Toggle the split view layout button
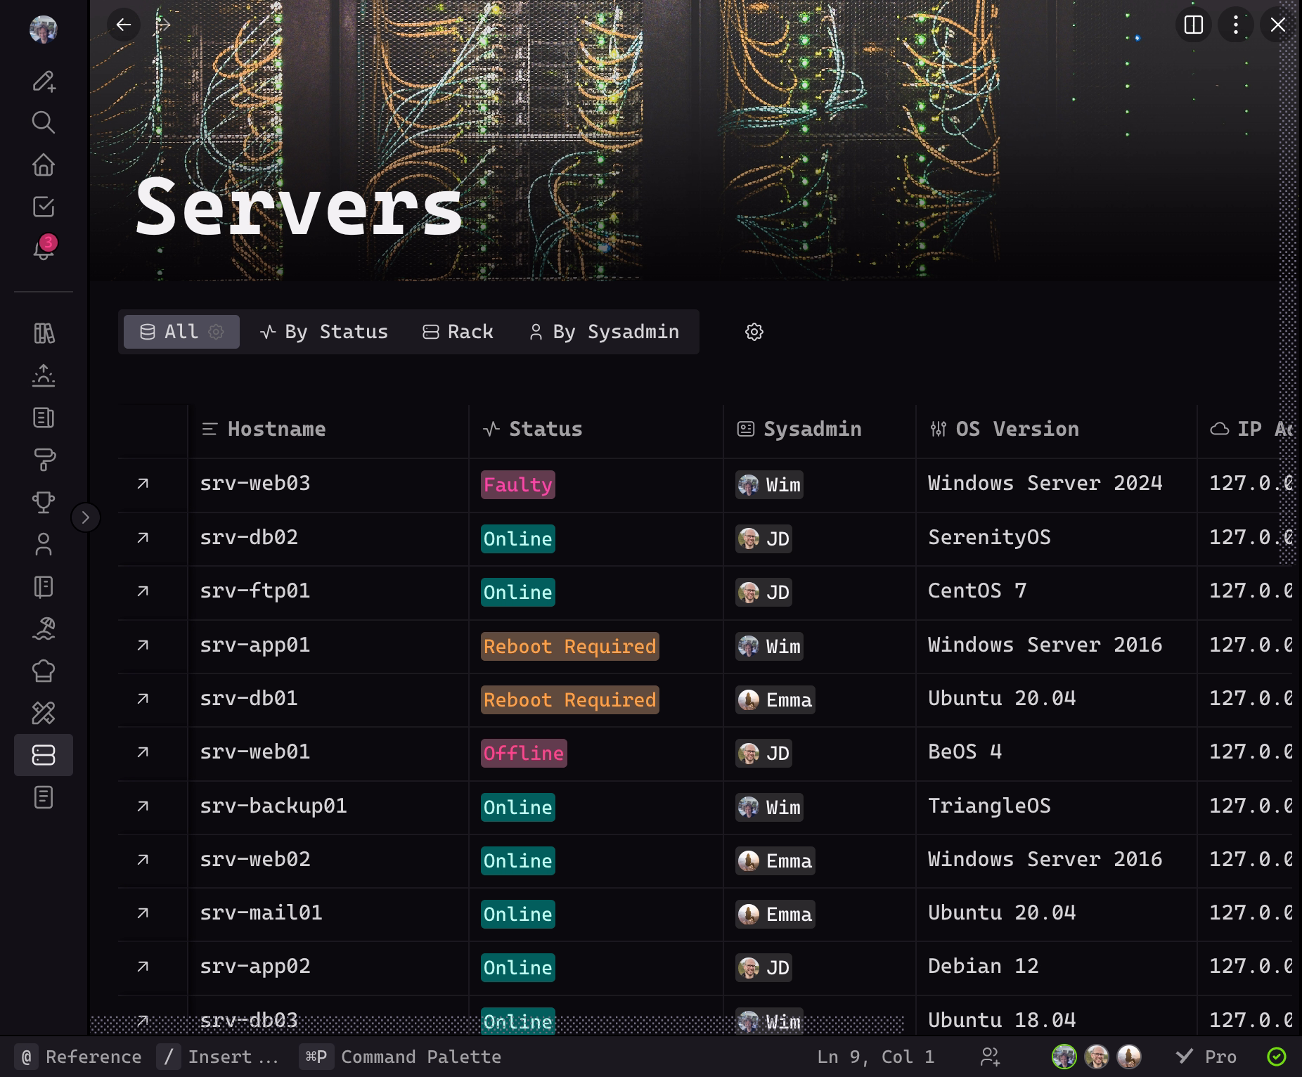This screenshot has width=1302, height=1077. point(1193,25)
